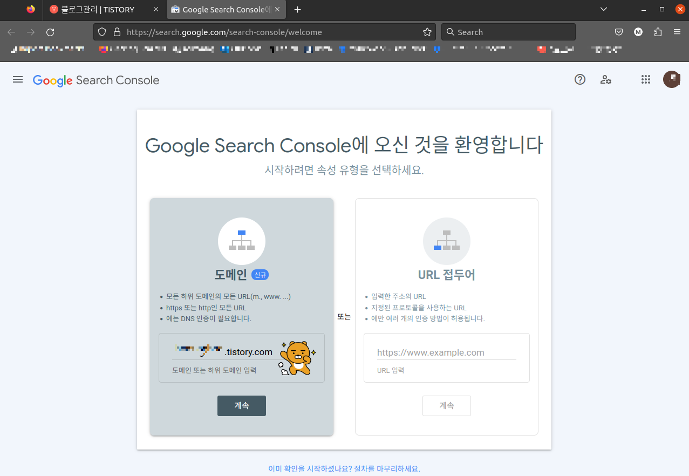Click the Firefox account M icon
The width and height of the screenshot is (689, 476).
pos(638,32)
